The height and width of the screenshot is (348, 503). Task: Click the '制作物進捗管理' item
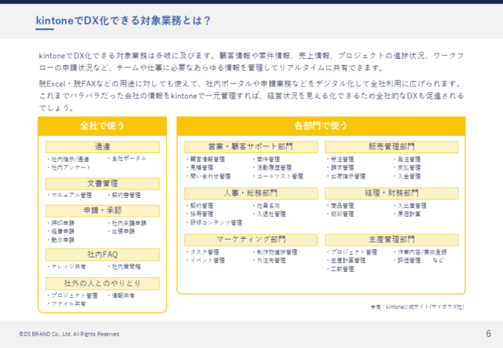click(277, 252)
